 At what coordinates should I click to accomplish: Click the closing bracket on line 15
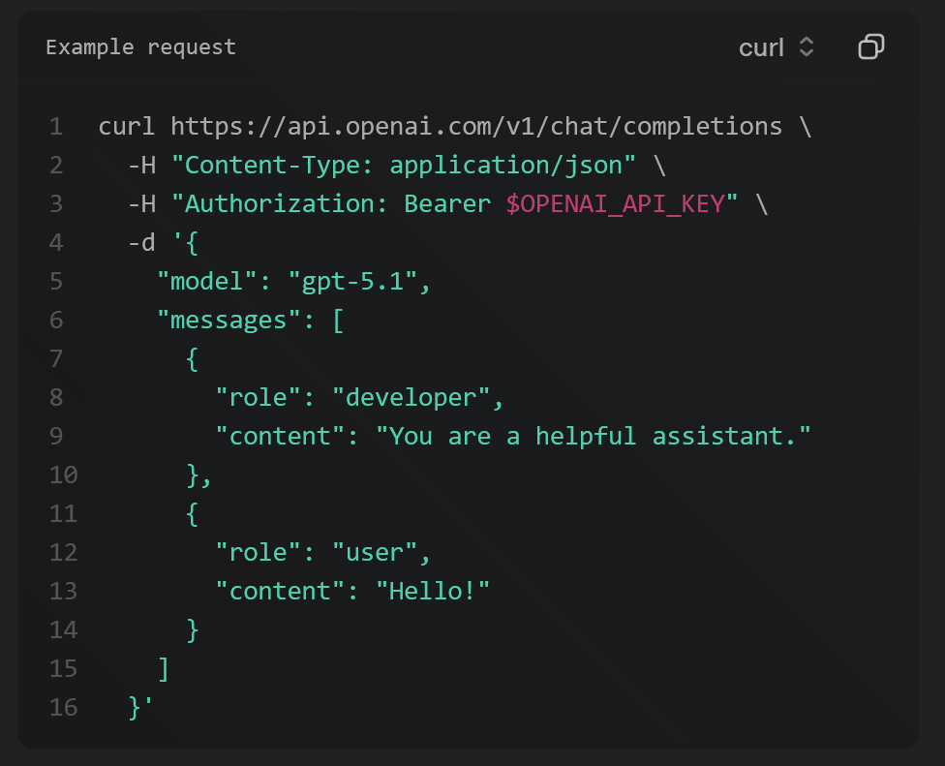tap(164, 669)
